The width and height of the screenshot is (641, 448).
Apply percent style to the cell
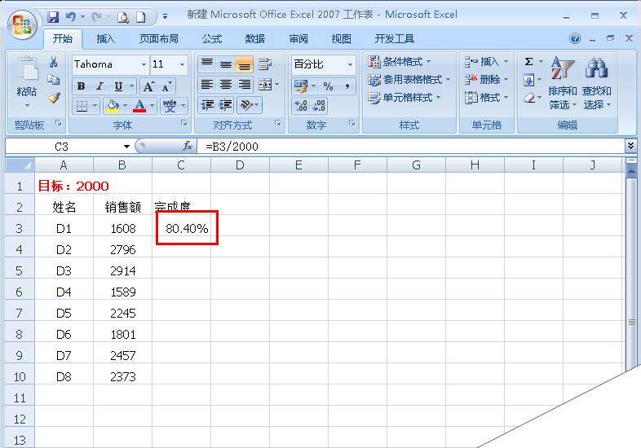click(328, 86)
